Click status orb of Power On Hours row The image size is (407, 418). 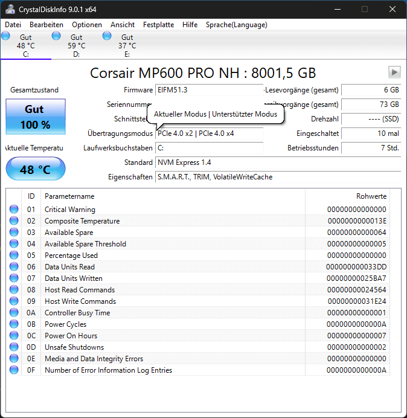(x=14, y=335)
